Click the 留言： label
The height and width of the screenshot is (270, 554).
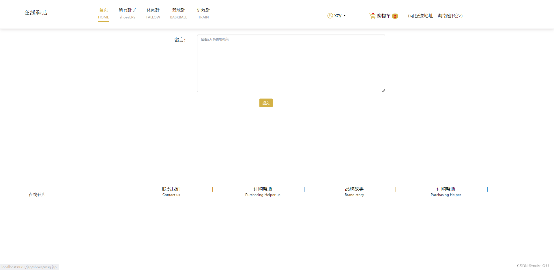(x=180, y=40)
